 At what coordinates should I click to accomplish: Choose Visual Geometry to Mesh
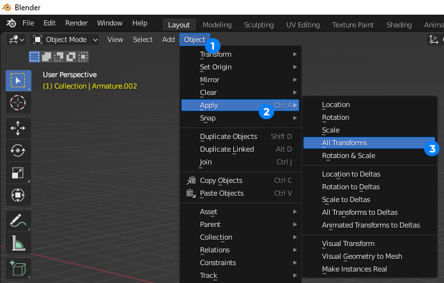click(x=369, y=256)
